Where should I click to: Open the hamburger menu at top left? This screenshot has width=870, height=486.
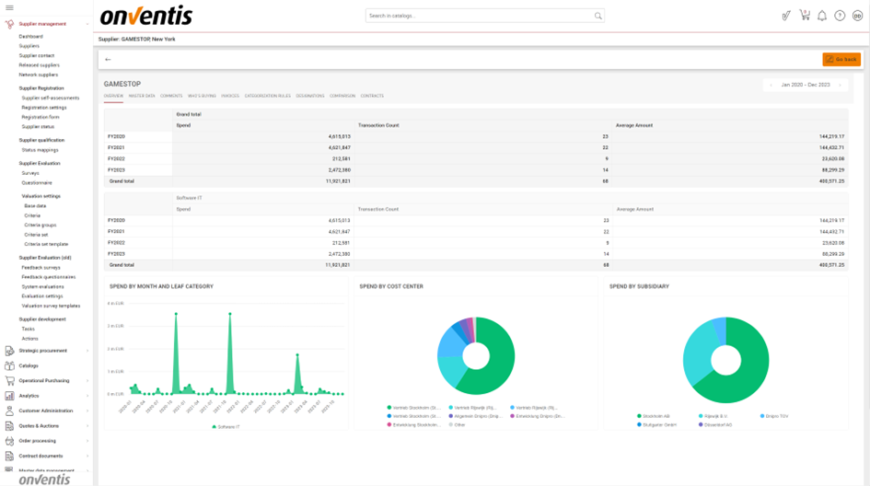(x=8, y=8)
